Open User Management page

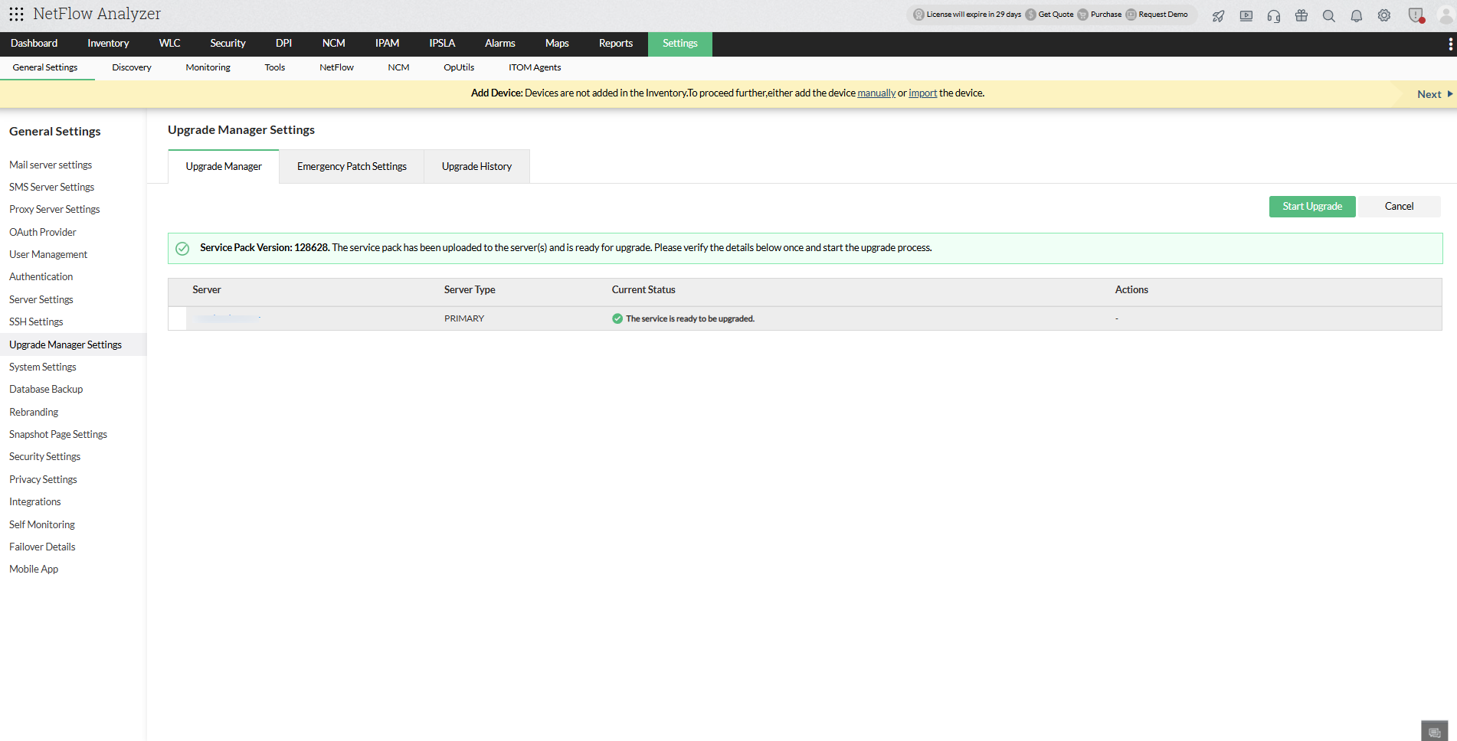tap(48, 254)
